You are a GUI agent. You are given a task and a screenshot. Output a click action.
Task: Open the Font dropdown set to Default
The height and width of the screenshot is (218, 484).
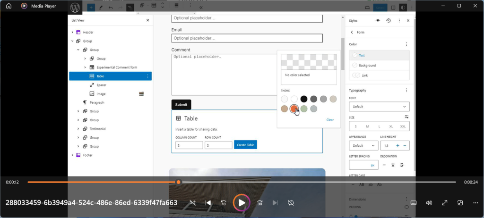point(379,107)
